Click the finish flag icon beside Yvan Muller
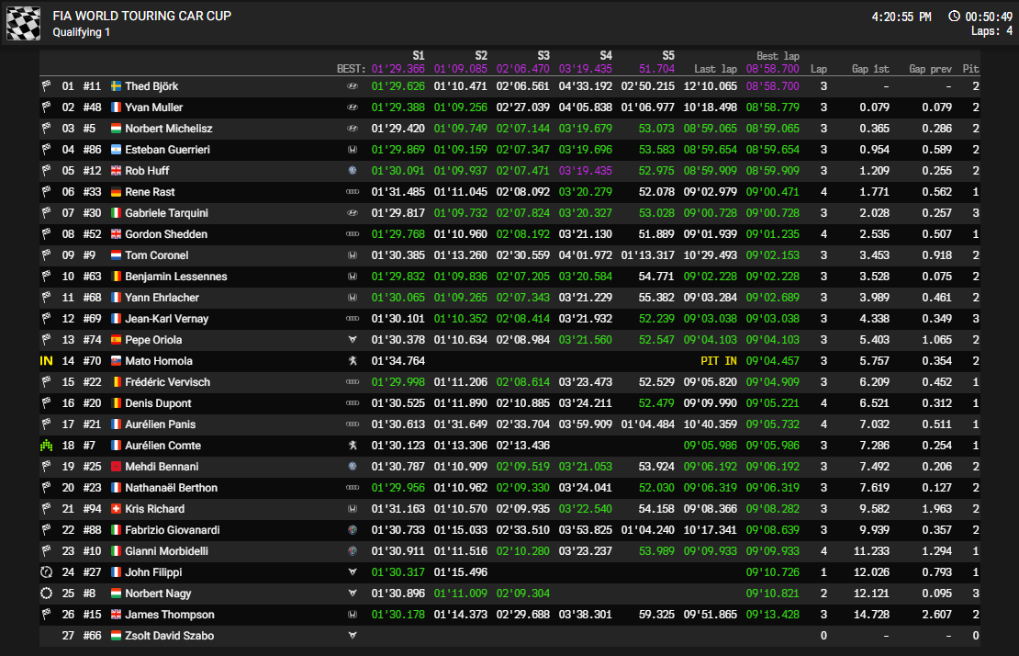 click(47, 107)
